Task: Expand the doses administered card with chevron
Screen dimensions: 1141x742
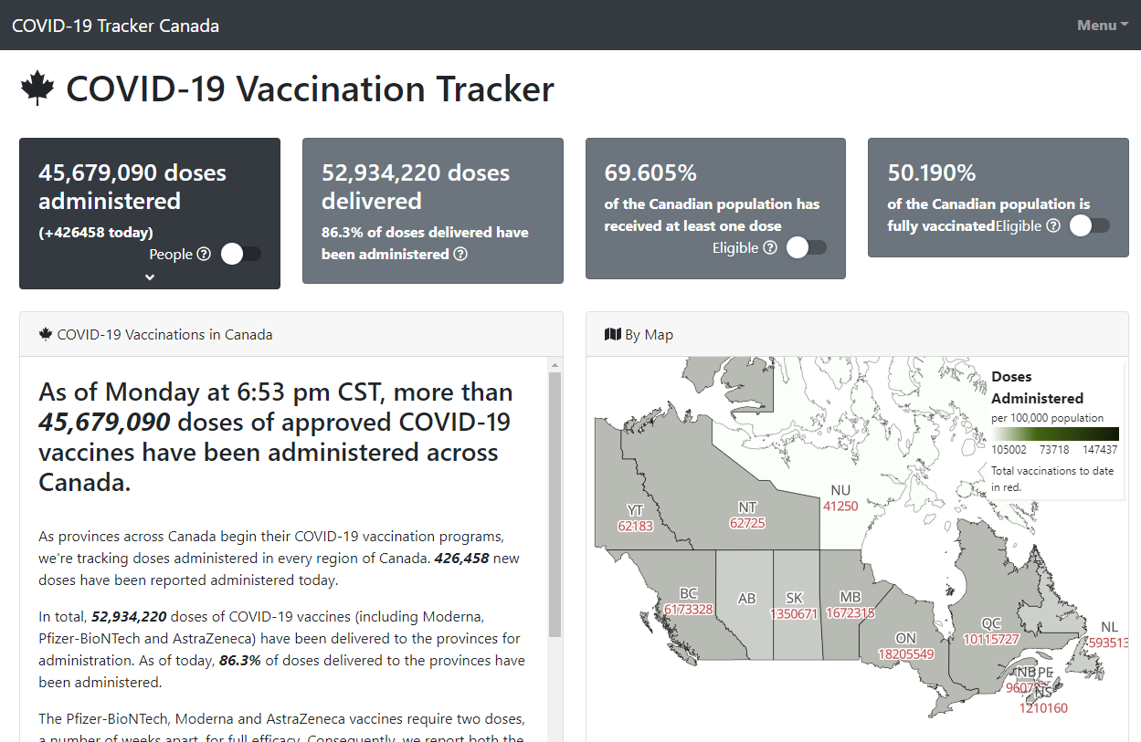Action: [151, 277]
